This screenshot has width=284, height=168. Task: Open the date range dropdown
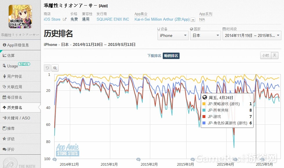click(252, 35)
